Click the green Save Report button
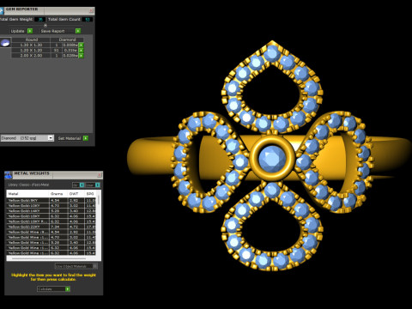 (x=78, y=31)
